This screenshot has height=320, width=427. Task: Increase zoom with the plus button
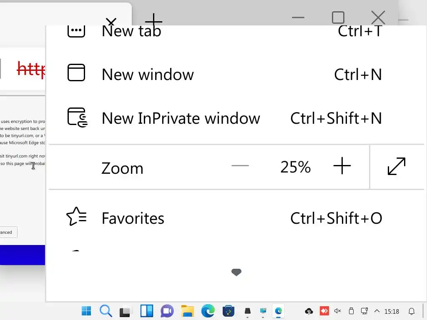[x=342, y=166]
